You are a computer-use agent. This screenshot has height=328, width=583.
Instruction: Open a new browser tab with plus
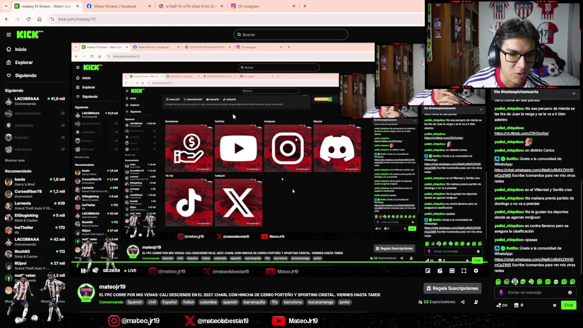pos(305,6)
